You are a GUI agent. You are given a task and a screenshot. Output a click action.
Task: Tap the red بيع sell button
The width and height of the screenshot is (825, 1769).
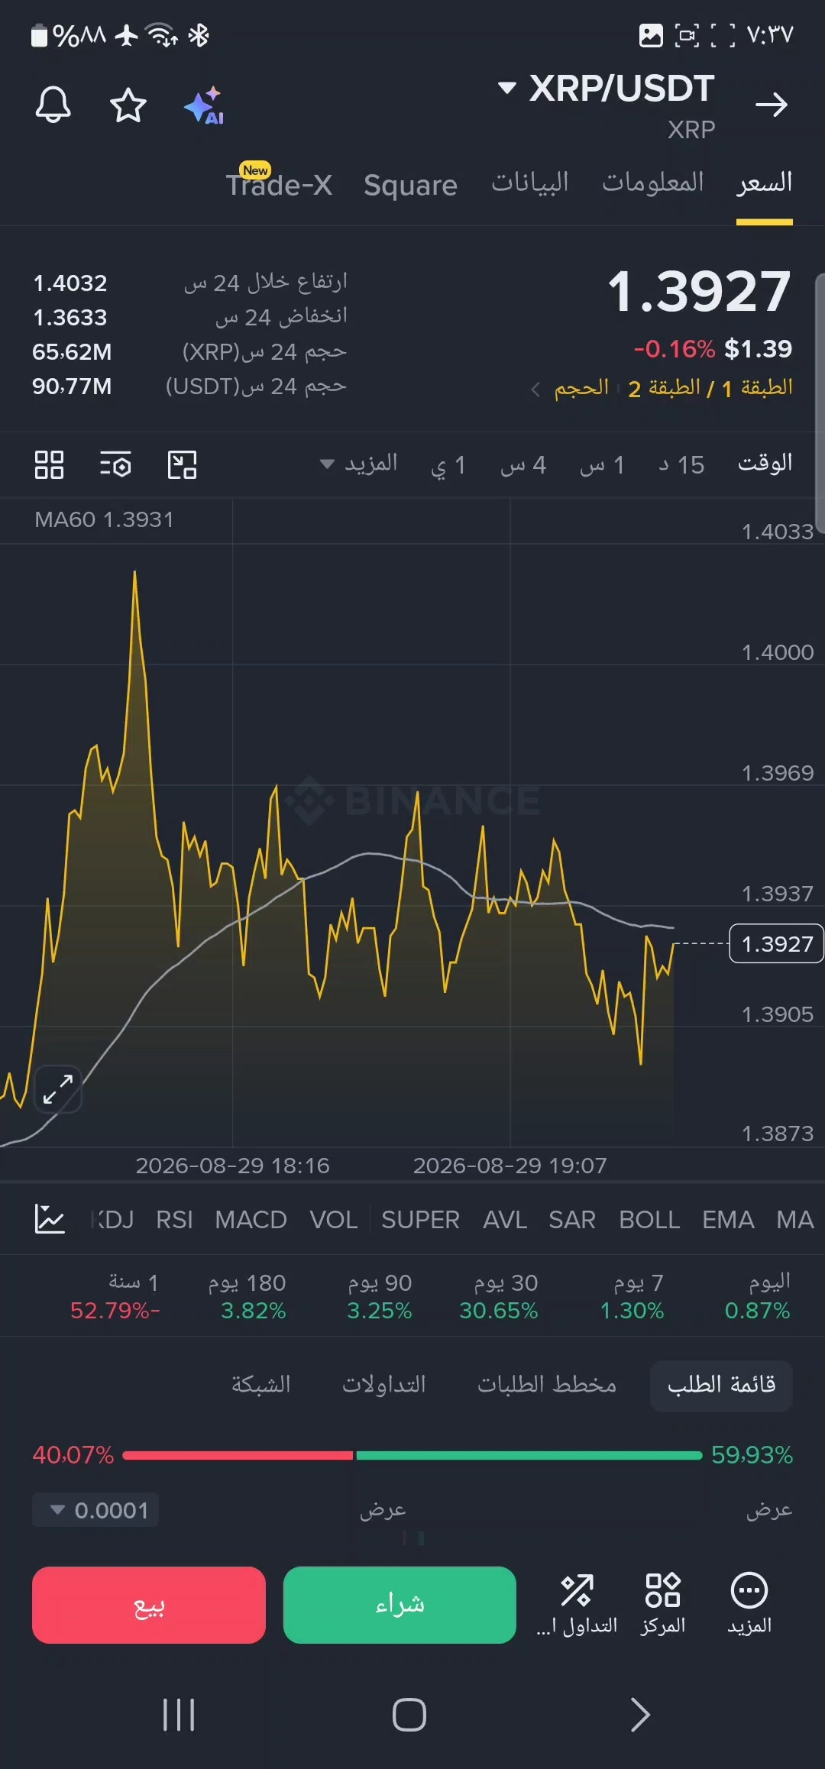149,1605
